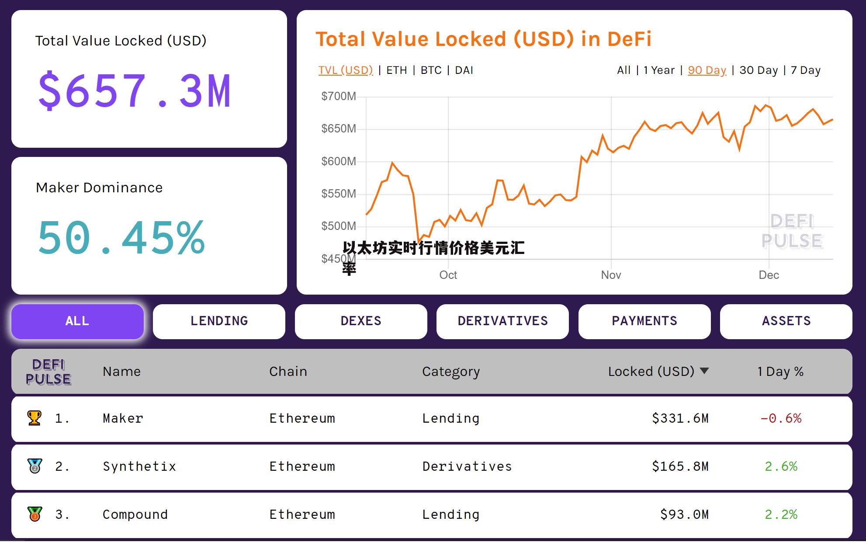Click the Dec label on chart axis
This screenshot has height=542, width=866.
point(769,275)
